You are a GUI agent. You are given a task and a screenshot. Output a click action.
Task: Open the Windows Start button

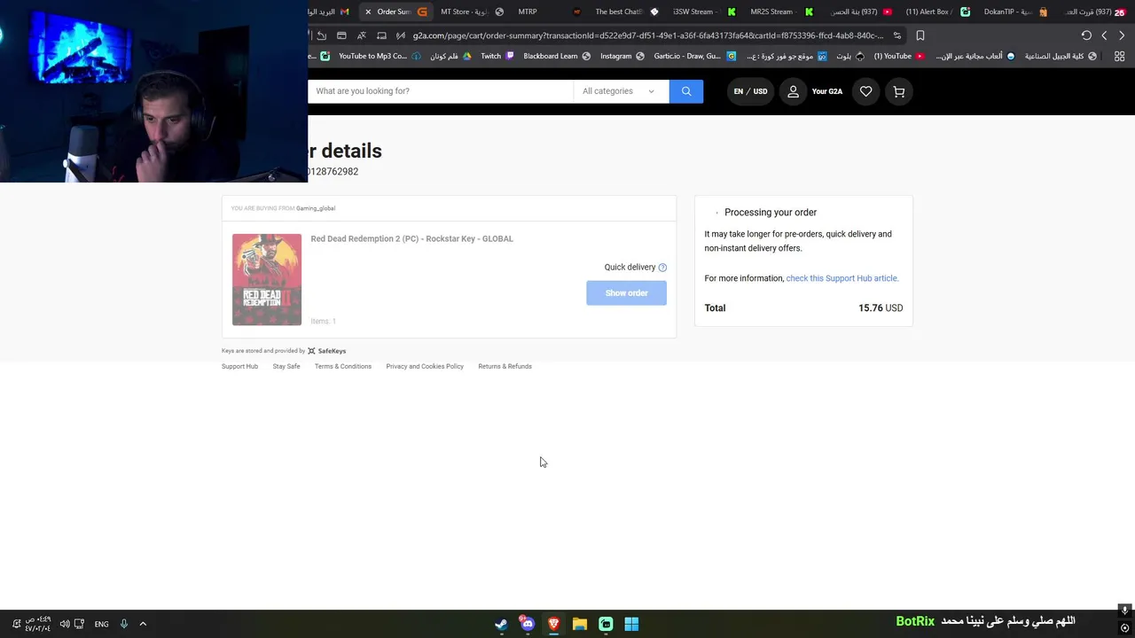coord(631,624)
